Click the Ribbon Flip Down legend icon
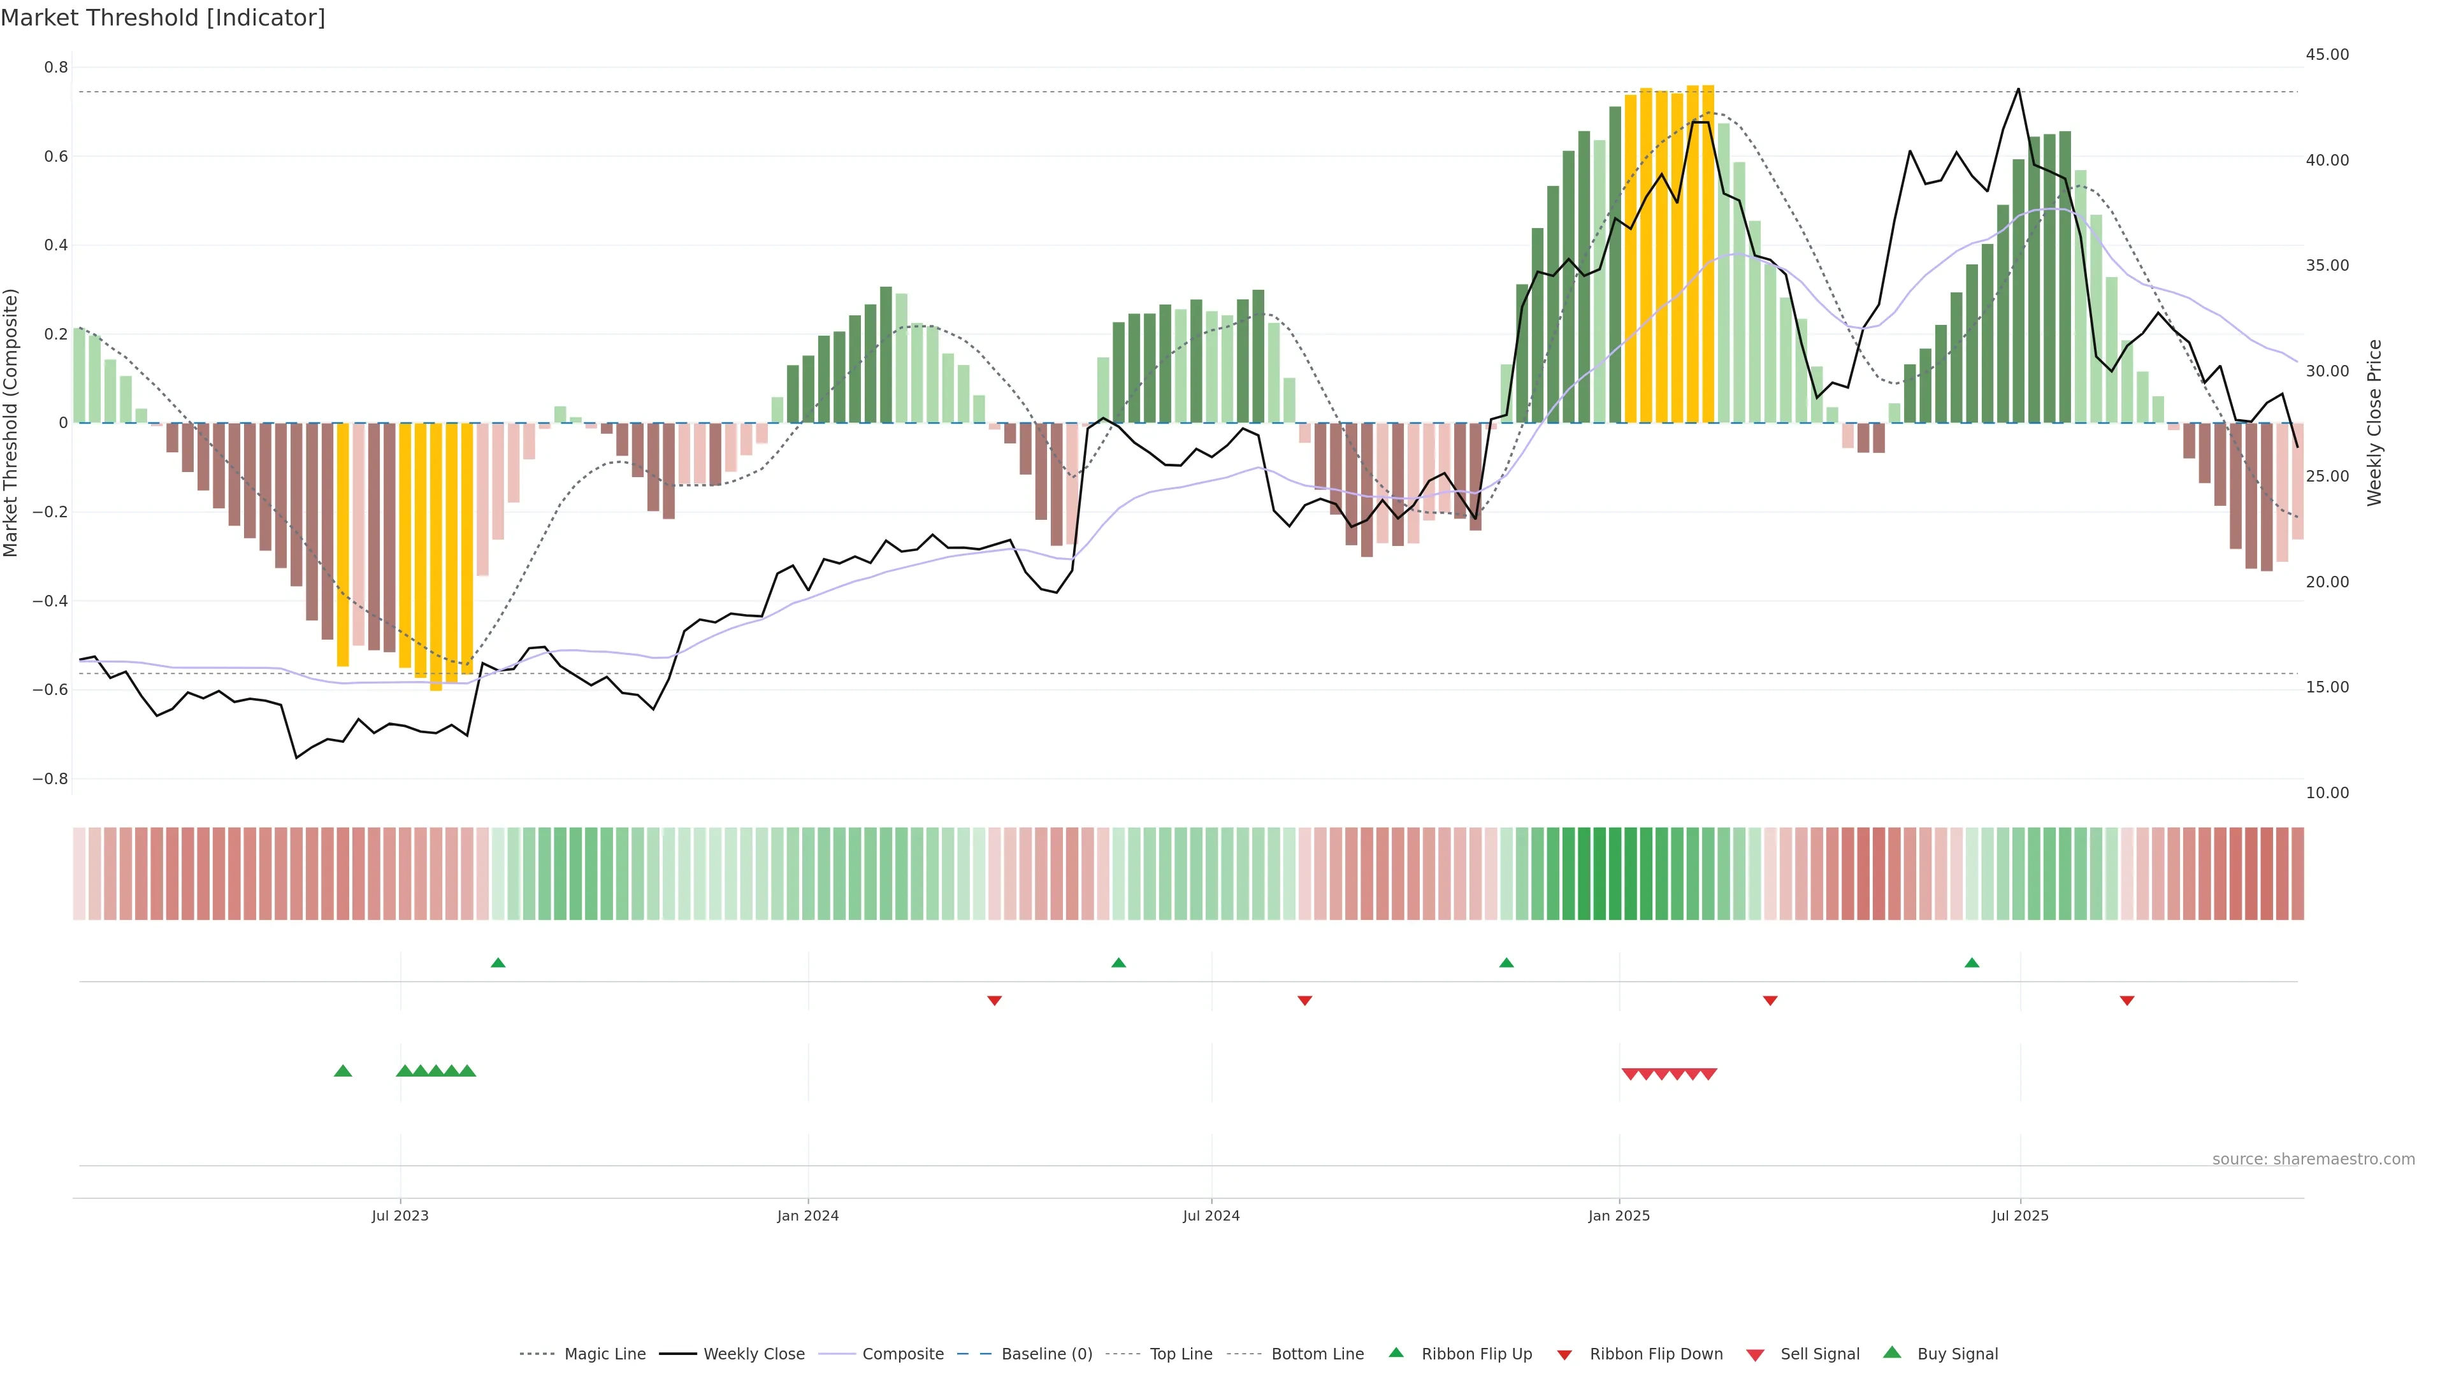2447x1376 pixels. [1564, 1354]
